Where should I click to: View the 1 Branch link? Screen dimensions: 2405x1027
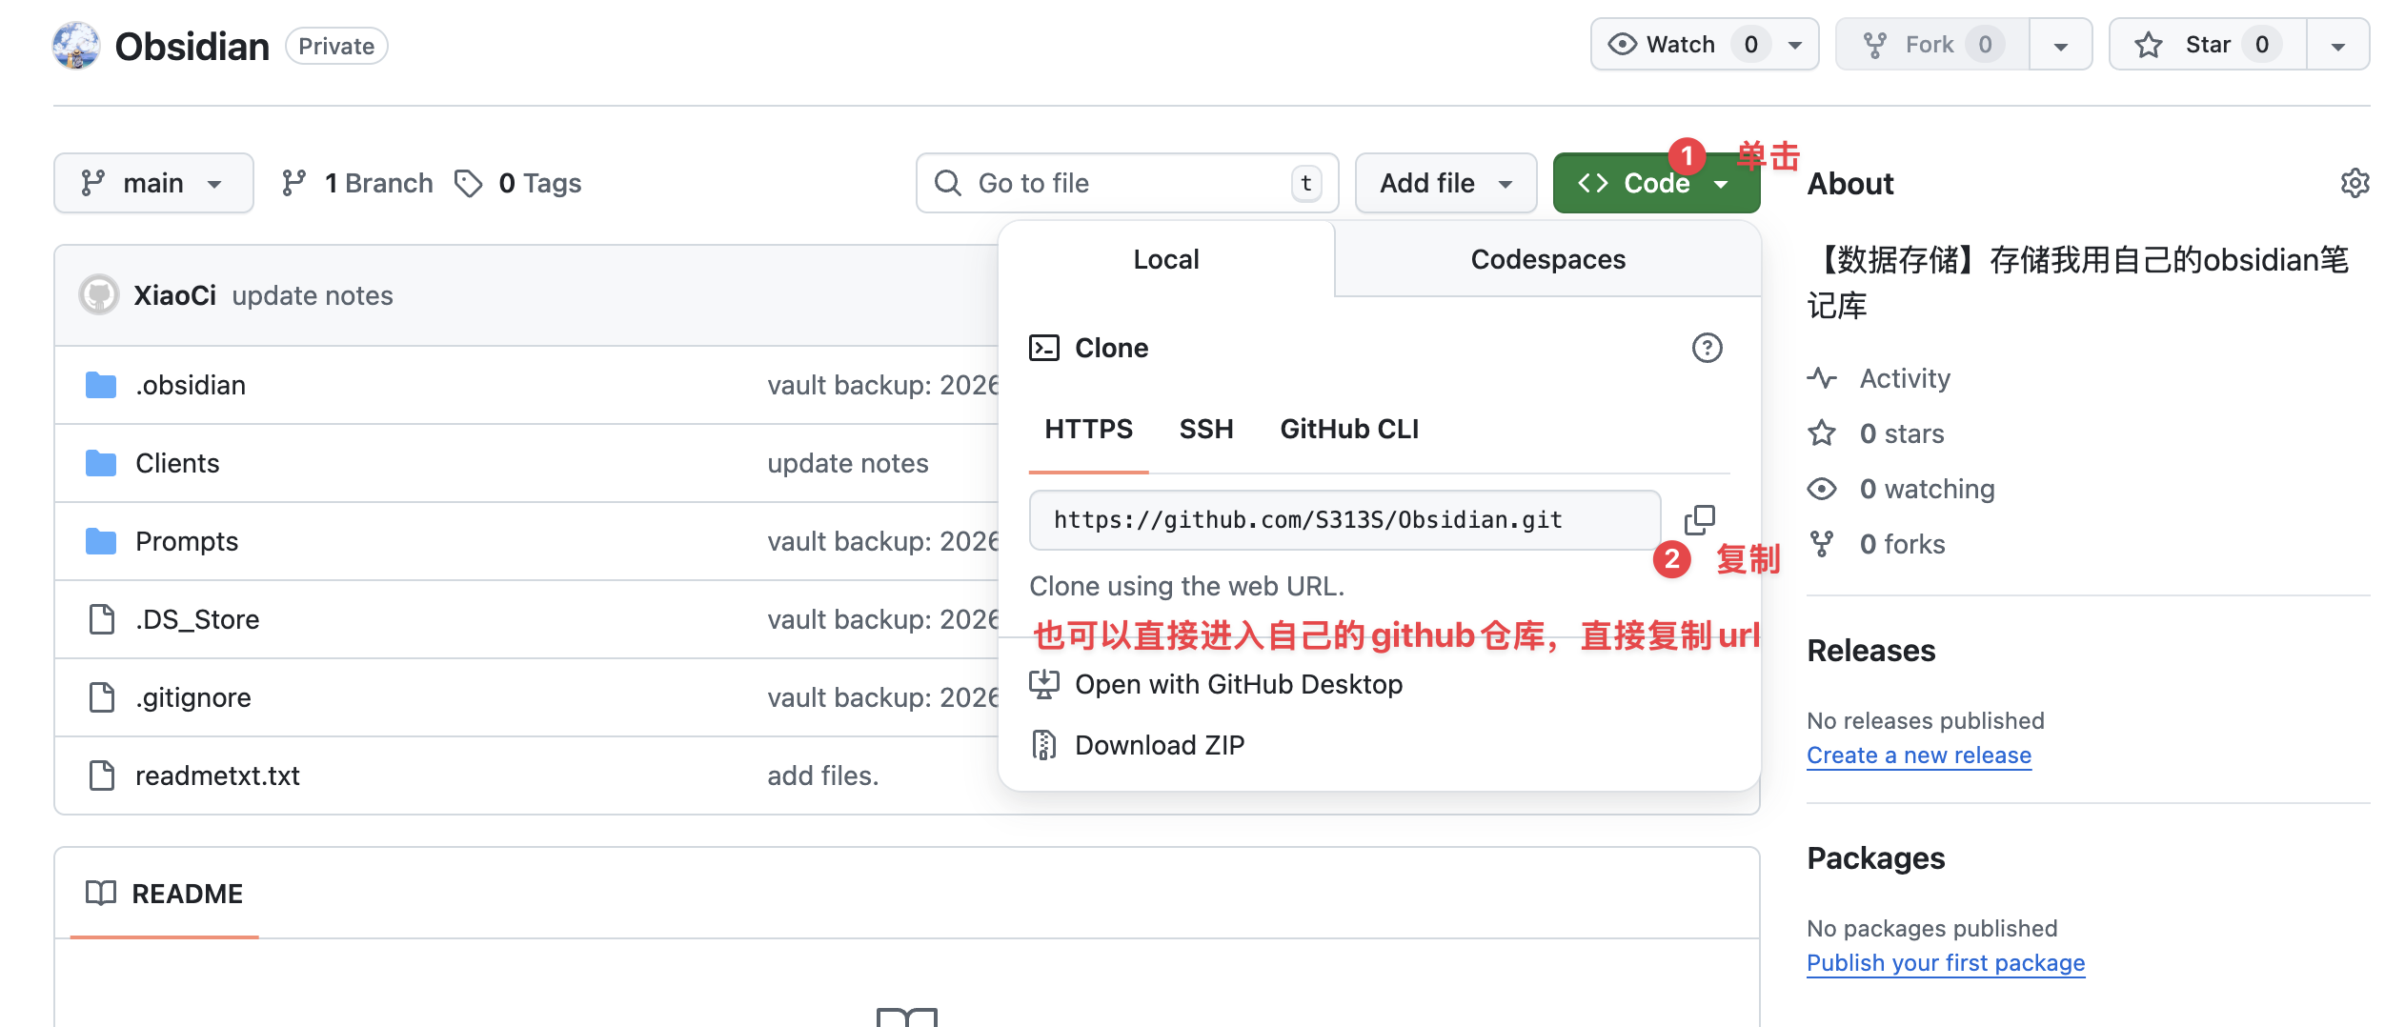[x=357, y=183]
